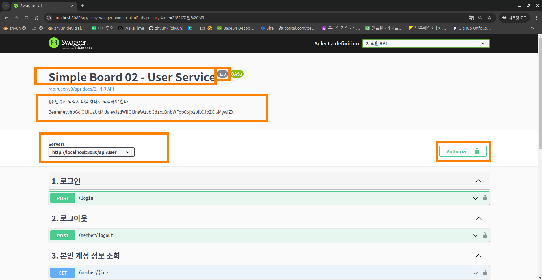Bookmark this page with the star icon
Viewport: 542px width, 280px height.
(x=489, y=18)
